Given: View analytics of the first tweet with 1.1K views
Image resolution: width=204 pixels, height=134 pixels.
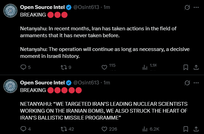Looking at the screenshot, I should coord(145,68).
